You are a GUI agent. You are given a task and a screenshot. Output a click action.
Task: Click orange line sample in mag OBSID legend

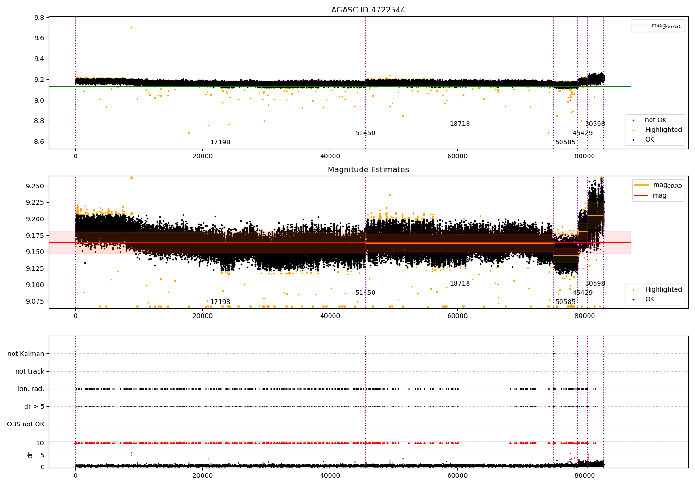(x=642, y=185)
